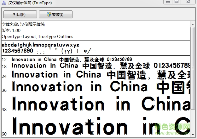Image resolution: width=197 pixels, height=139 pixels.
Task: Click the size label 18
Action: click(x=4, y=66)
